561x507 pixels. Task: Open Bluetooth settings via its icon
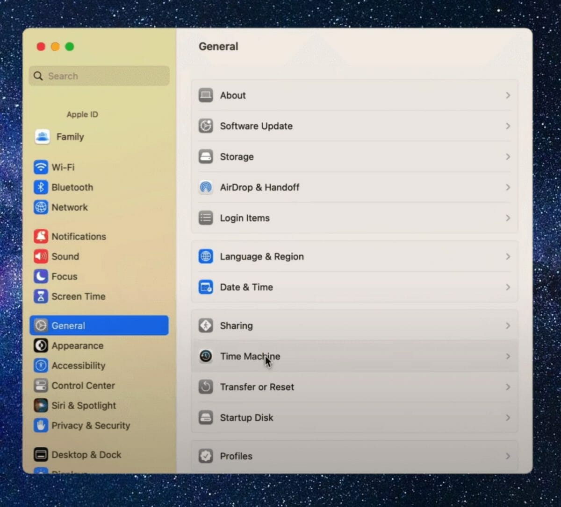42,187
